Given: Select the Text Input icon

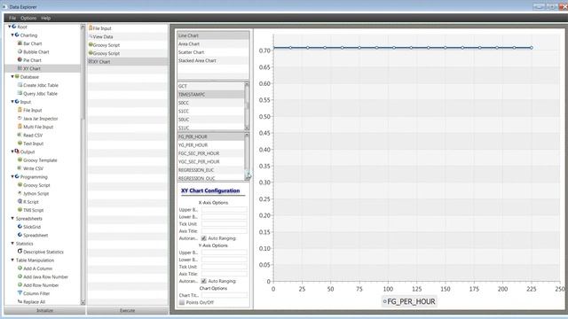Looking at the screenshot, I should [20, 143].
